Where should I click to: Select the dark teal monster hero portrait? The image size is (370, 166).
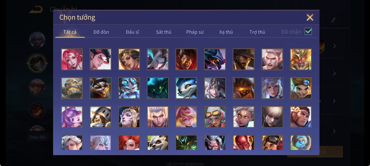coord(158,88)
